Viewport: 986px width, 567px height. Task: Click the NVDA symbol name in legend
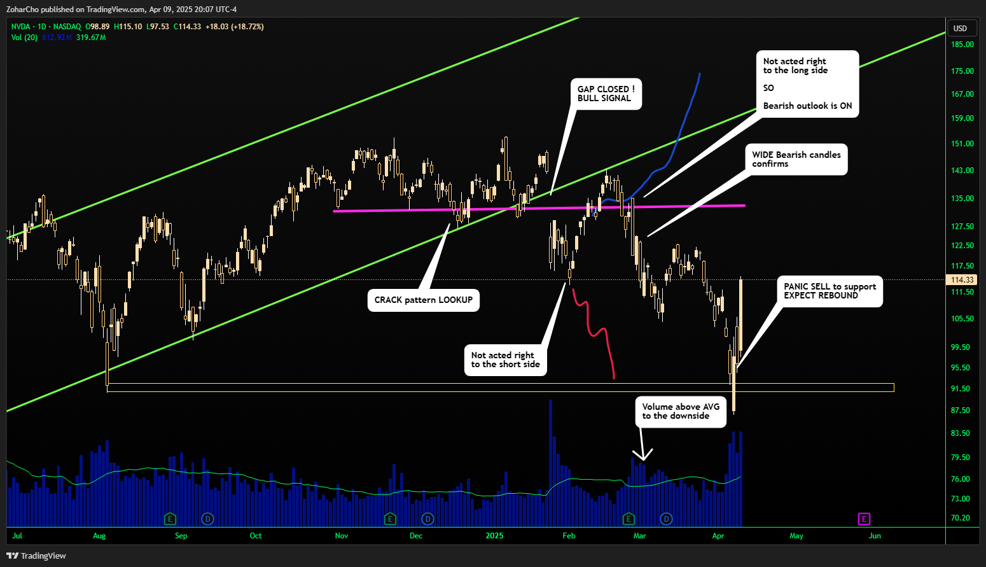(20, 27)
